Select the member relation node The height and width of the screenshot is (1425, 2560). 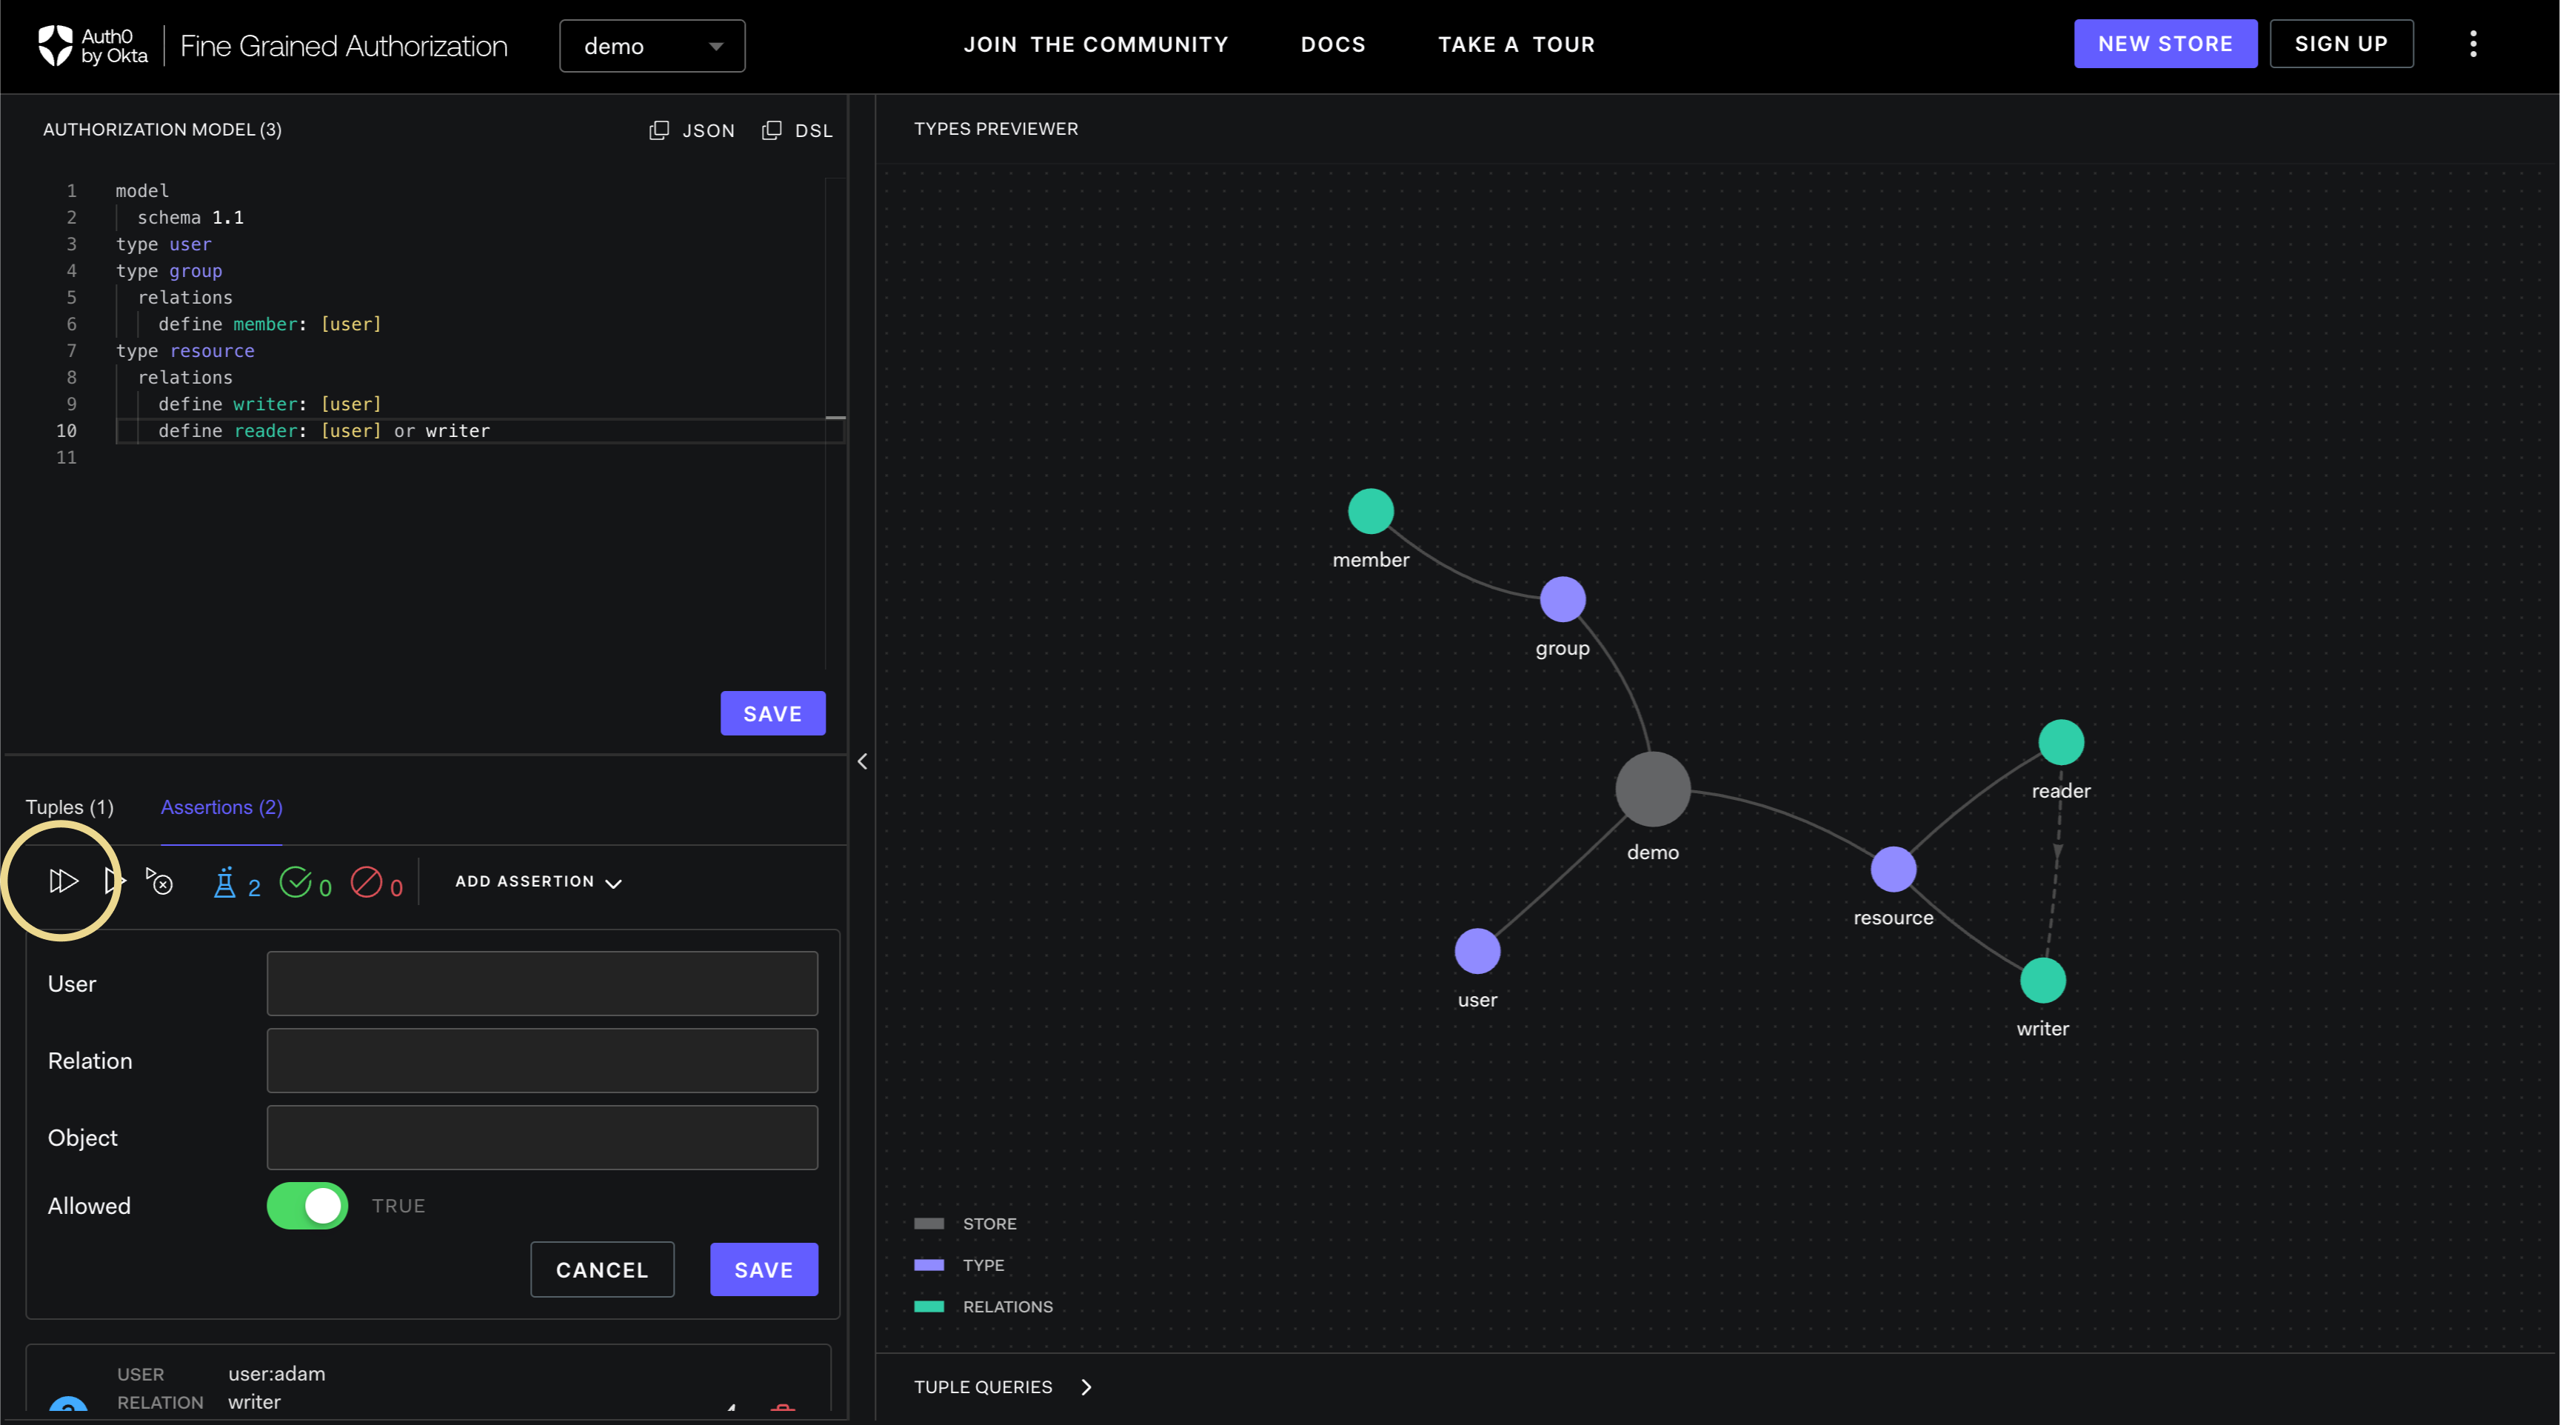coord(1371,511)
